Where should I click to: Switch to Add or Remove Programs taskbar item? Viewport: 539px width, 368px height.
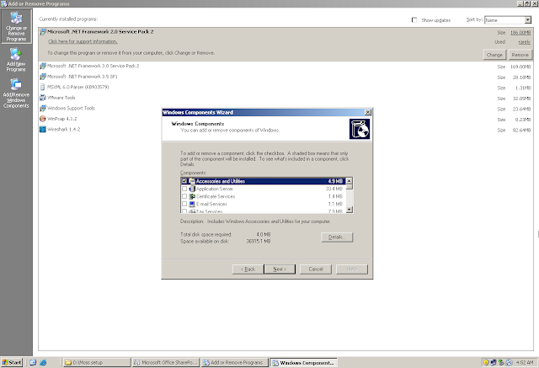[235, 362]
